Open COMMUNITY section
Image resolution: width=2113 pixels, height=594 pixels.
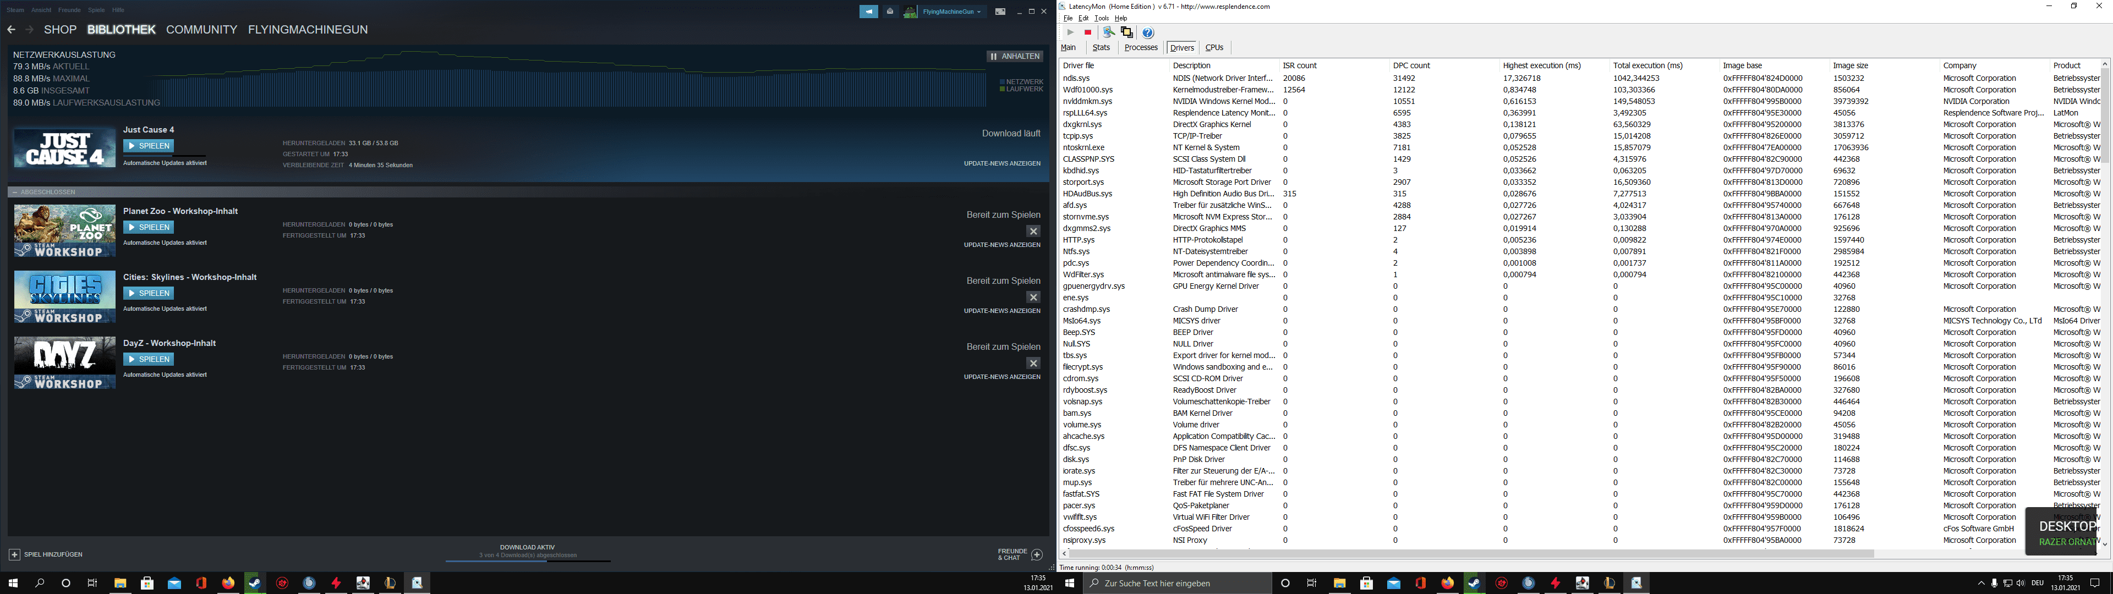[x=202, y=30]
